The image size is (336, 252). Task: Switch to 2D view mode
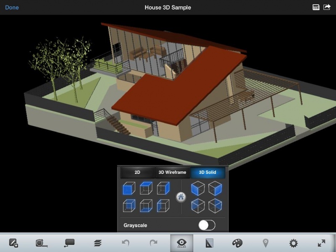(x=137, y=173)
